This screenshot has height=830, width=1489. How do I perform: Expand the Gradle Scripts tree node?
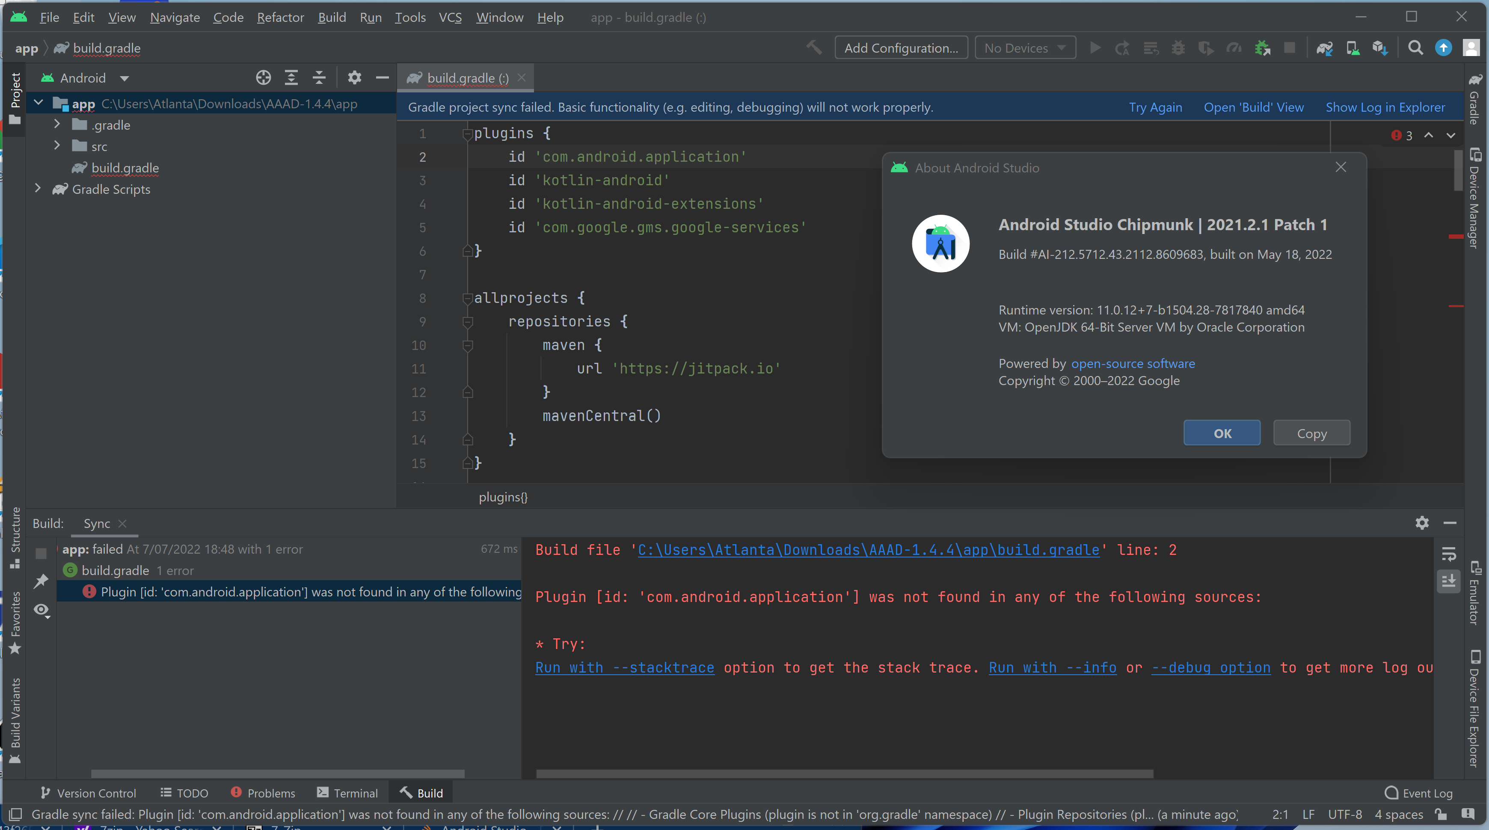coord(38,188)
